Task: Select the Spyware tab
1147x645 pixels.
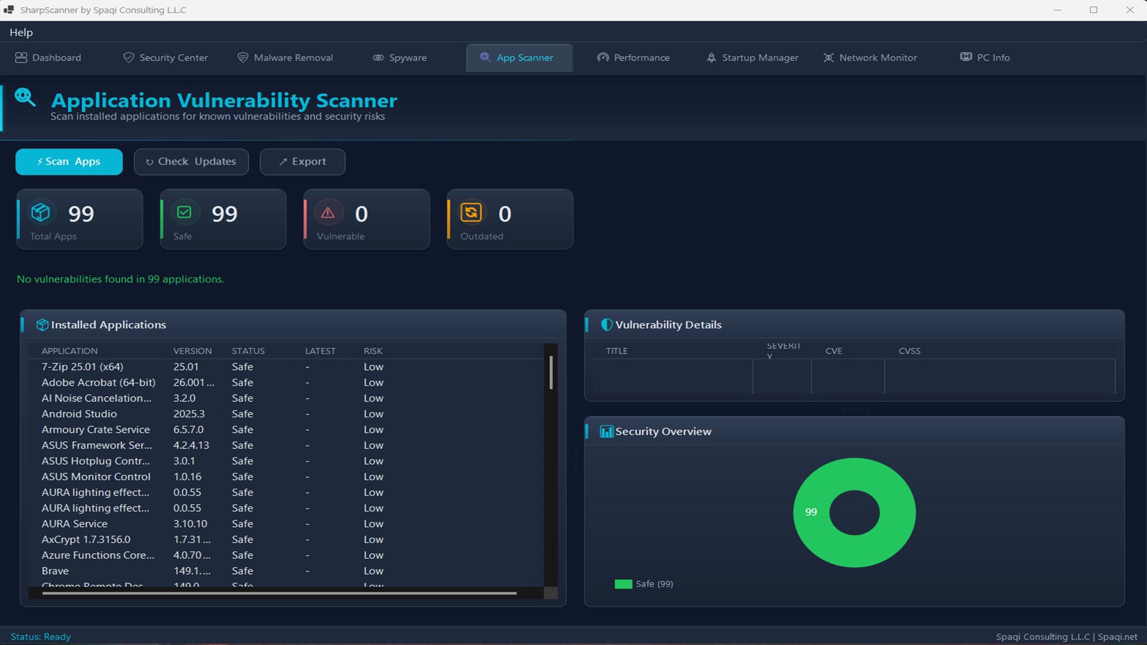Action: tap(400, 57)
